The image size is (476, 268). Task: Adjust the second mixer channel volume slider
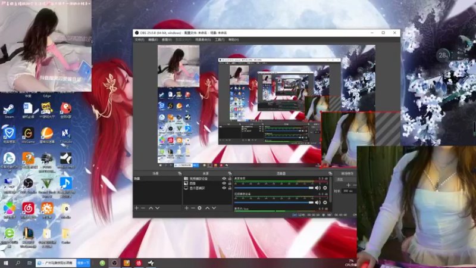coord(274,202)
